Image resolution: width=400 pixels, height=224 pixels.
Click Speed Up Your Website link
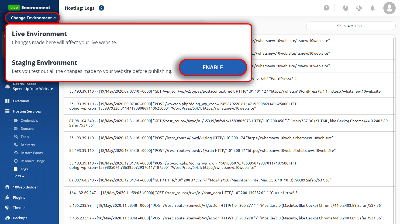click(x=33, y=89)
